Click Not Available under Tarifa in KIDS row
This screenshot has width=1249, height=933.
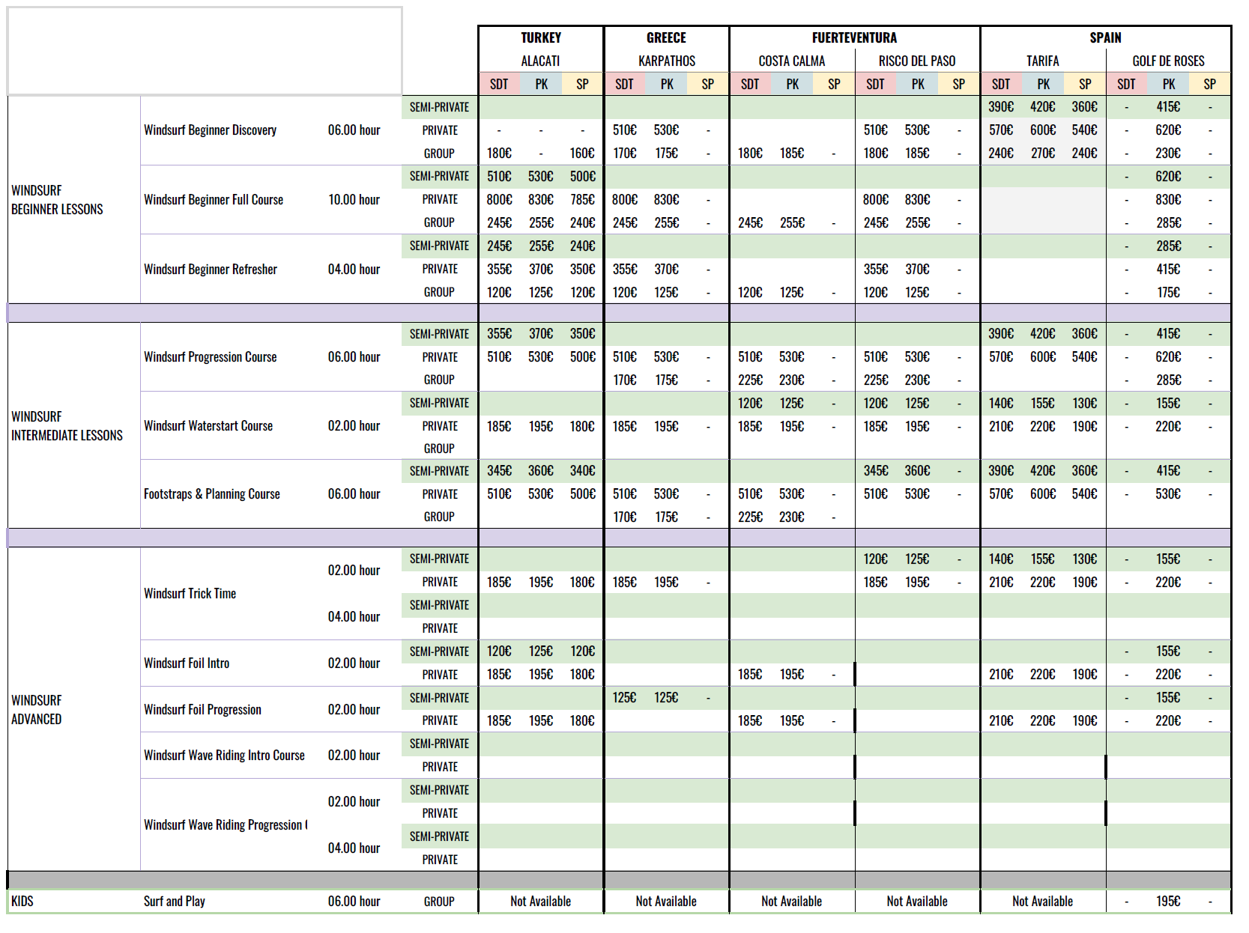point(1042,902)
